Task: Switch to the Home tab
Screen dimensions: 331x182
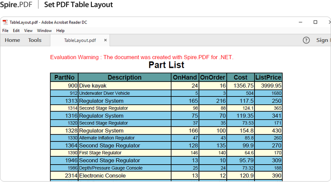Action: [12, 40]
